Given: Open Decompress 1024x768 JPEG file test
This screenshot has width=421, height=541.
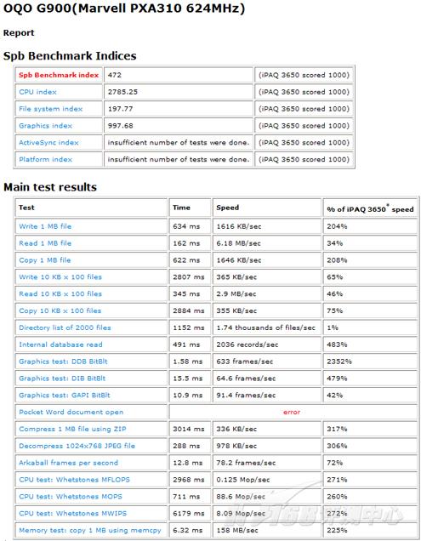Looking at the screenshot, I should tap(77, 446).
